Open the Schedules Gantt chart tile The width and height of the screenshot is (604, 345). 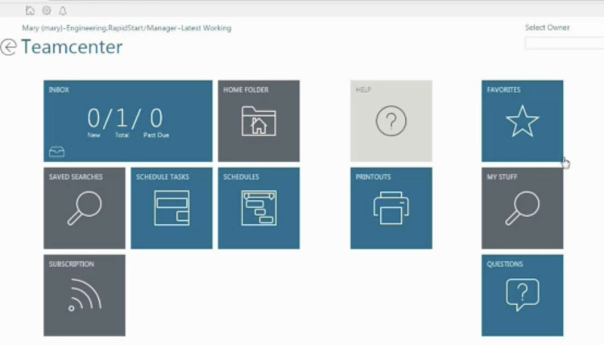(259, 208)
